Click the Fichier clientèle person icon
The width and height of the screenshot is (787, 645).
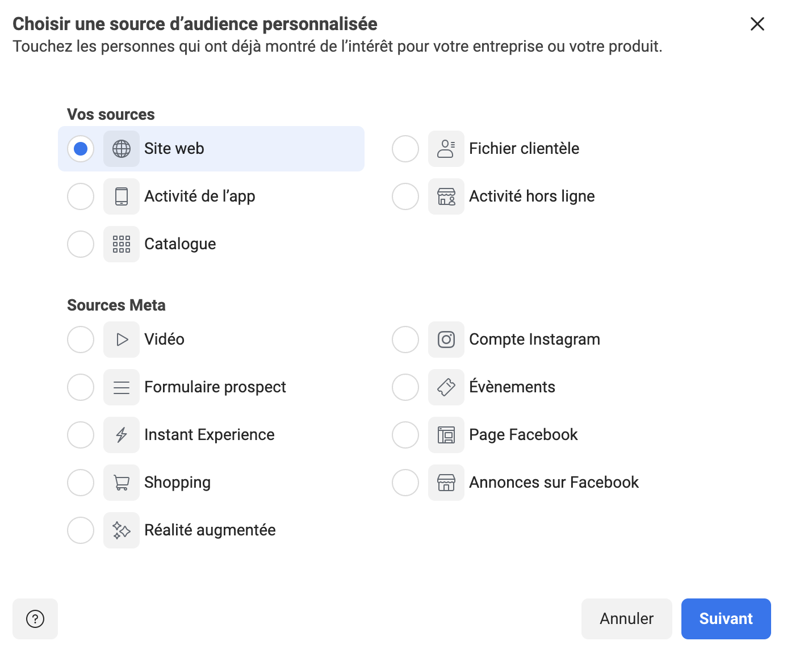coord(446,149)
